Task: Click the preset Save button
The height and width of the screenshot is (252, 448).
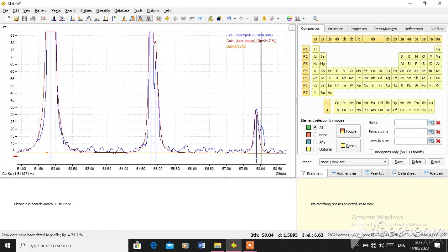Action: click(x=399, y=162)
